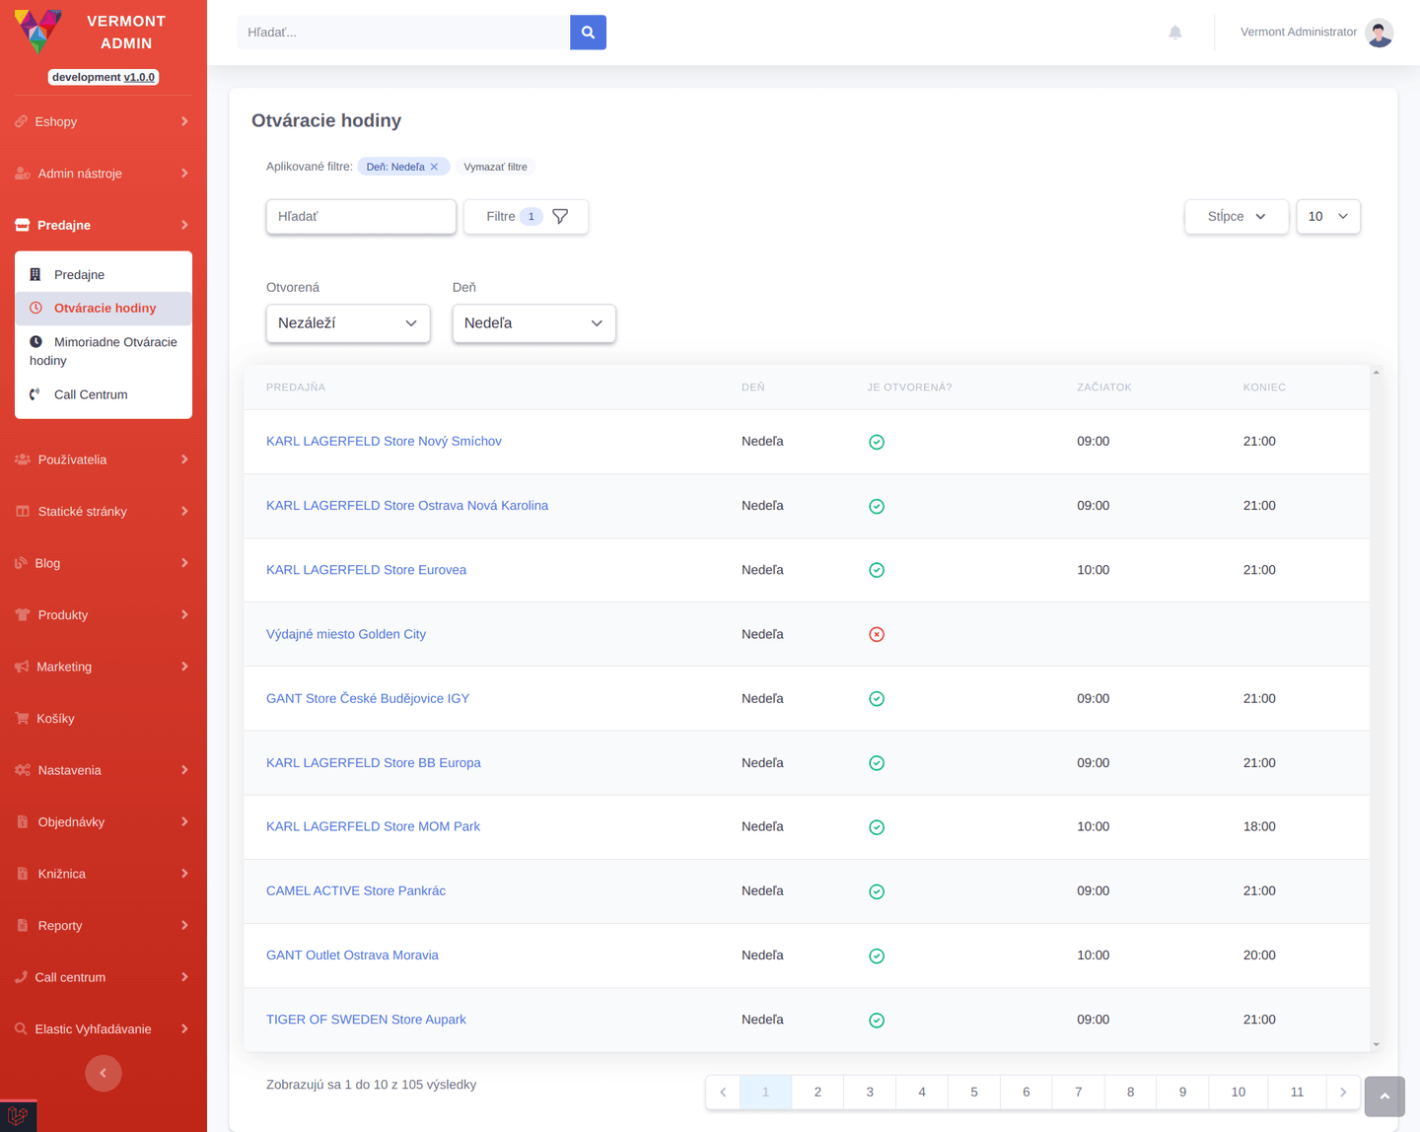Screen dimensions: 1420x1132
Task: Collapse sidebar with round arrow button
Action: 104,1073
